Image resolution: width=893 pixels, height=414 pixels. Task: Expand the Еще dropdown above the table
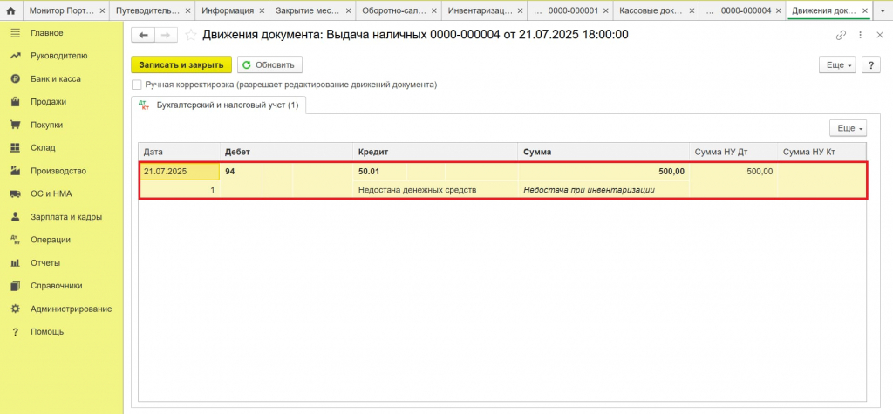848,129
